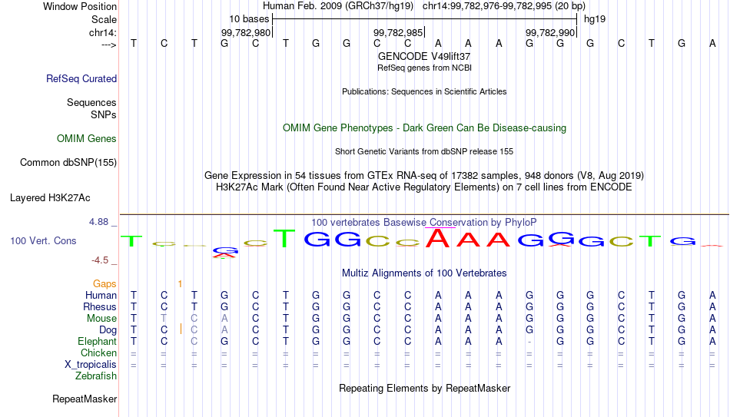Select the Mouse species label
Image resolution: width=730 pixels, height=417 pixels.
point(101,319)
